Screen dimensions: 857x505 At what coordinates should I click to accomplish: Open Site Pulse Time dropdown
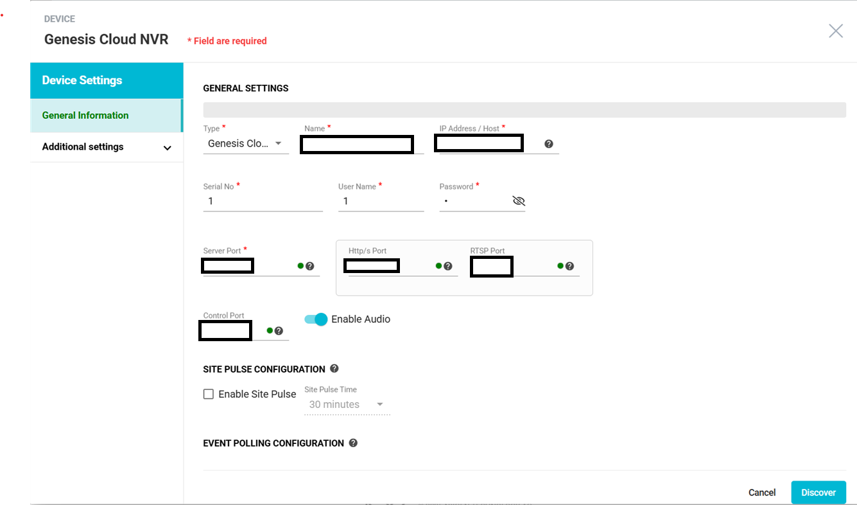[x=347, y=405]
